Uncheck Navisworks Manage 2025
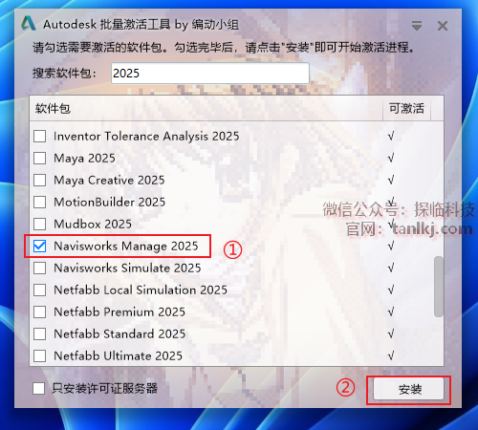The height and width of the screenshot is (430, 478). click(x=39, y=246)
